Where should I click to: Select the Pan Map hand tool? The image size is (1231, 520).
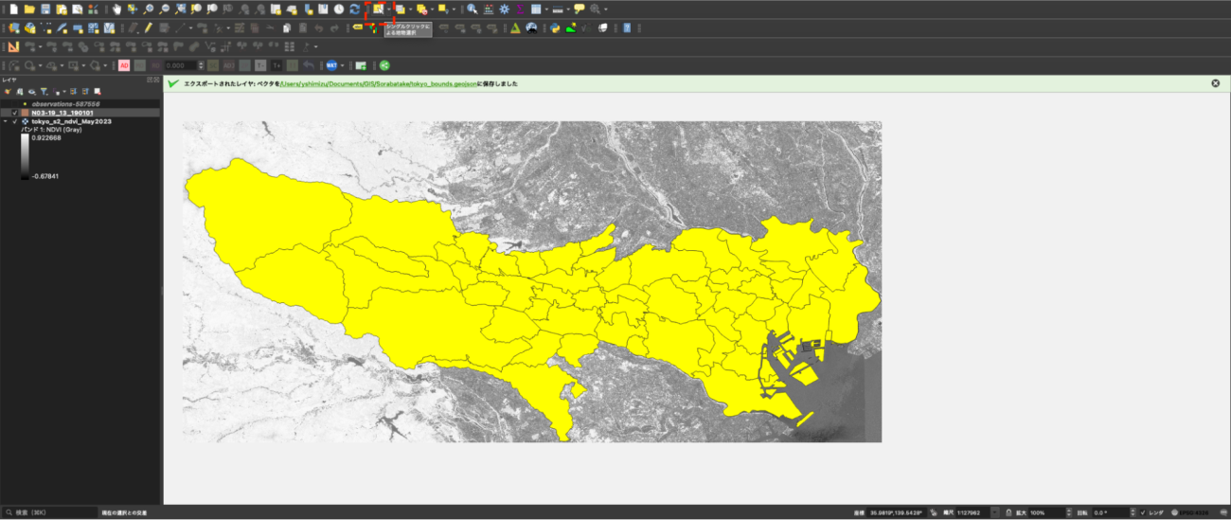pyautogui.click(x=116, y=9)
